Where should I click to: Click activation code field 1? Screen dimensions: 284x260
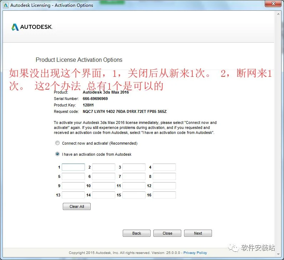point(73,167)
